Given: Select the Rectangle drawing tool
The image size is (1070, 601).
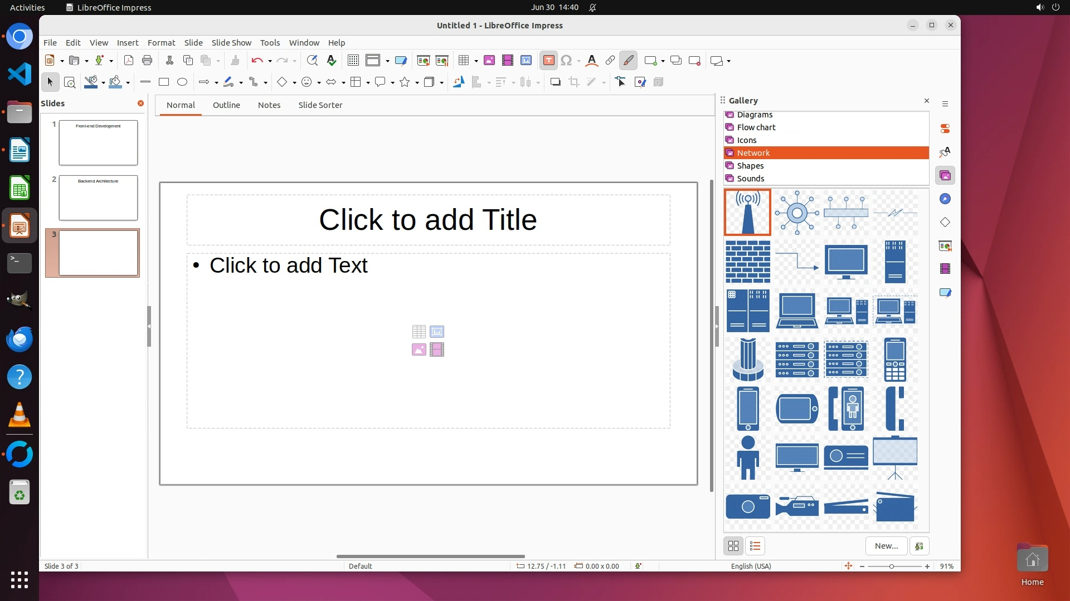Looking at the screenshot, I should 163,82.
